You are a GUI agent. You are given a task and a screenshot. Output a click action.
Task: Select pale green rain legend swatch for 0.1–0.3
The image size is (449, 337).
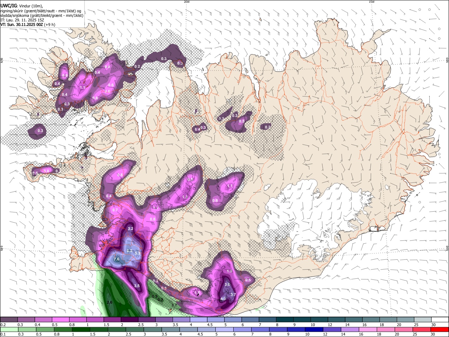pyautogui.click(x=9, y=330)
